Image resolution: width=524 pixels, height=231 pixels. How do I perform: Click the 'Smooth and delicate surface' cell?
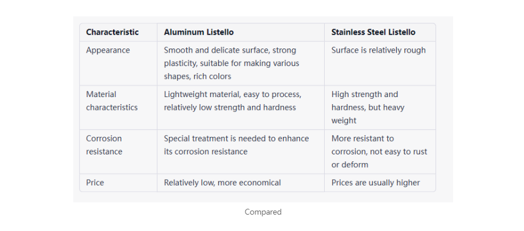pos(241,63)
